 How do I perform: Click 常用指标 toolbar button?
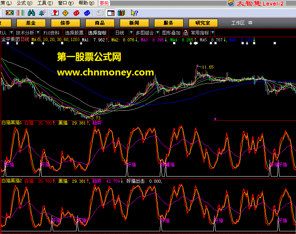(200, 33)
